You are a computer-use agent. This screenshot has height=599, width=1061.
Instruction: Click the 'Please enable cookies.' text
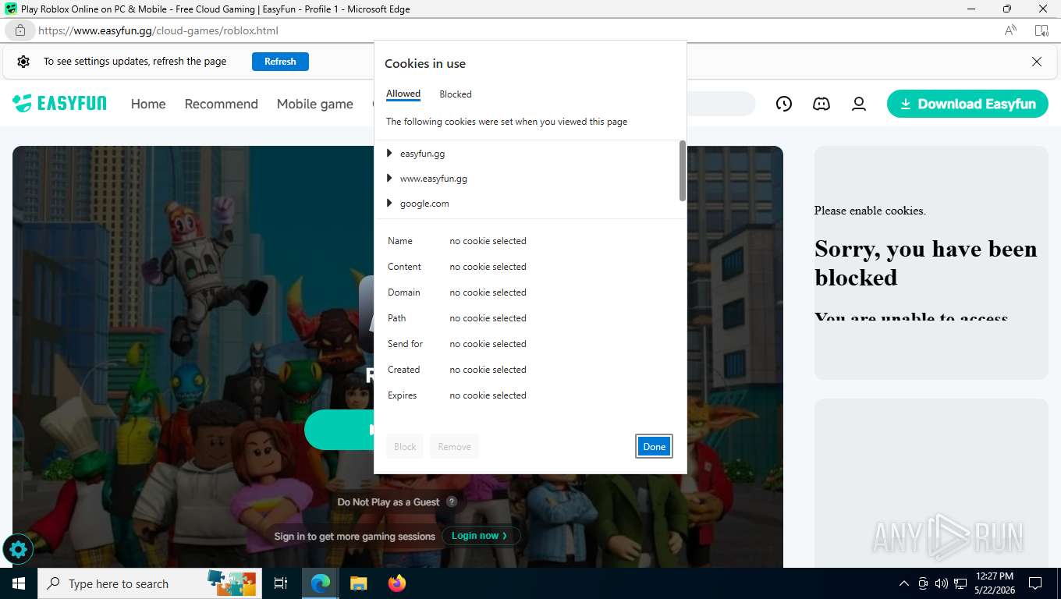coord(870,211)
